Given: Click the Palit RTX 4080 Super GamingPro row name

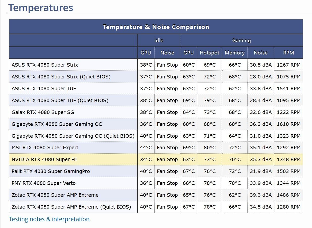Looking at the screenshot, I should tap(51, 171).
